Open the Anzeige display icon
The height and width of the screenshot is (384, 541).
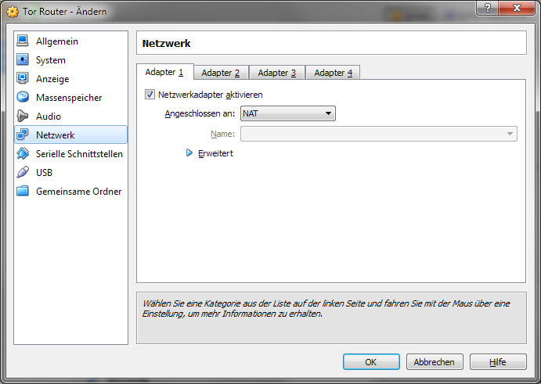point(23,79)
